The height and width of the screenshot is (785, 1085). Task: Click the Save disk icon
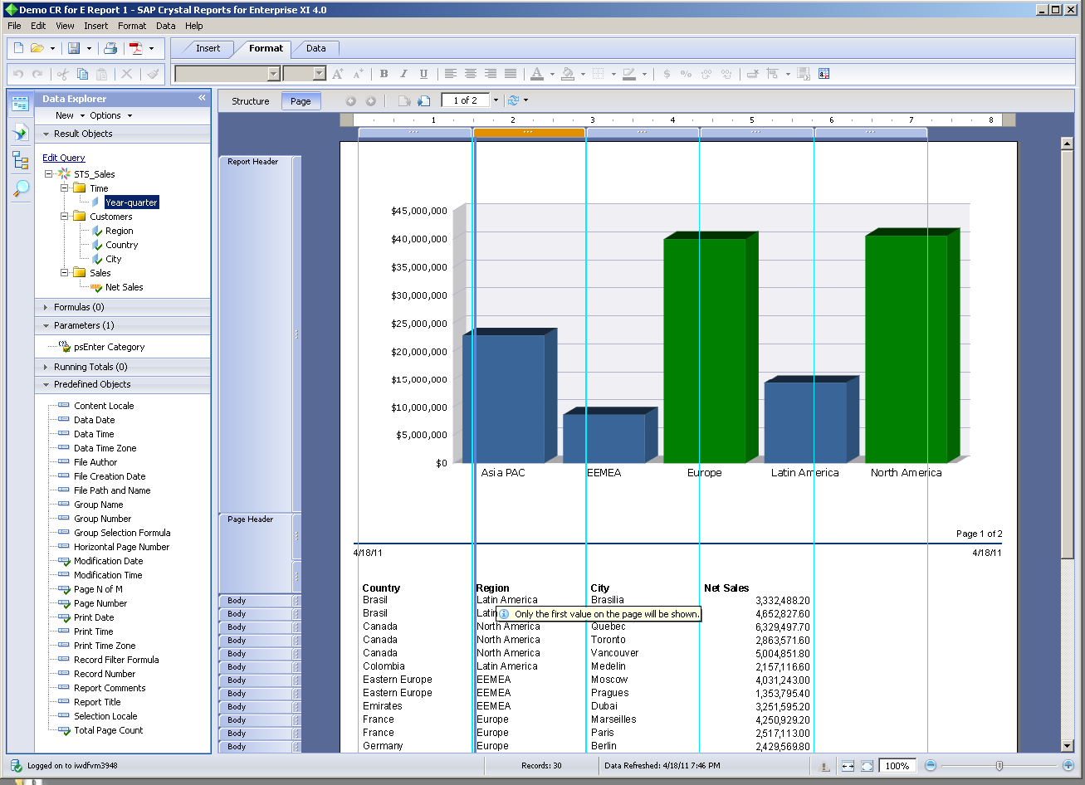tap(74, 48)
